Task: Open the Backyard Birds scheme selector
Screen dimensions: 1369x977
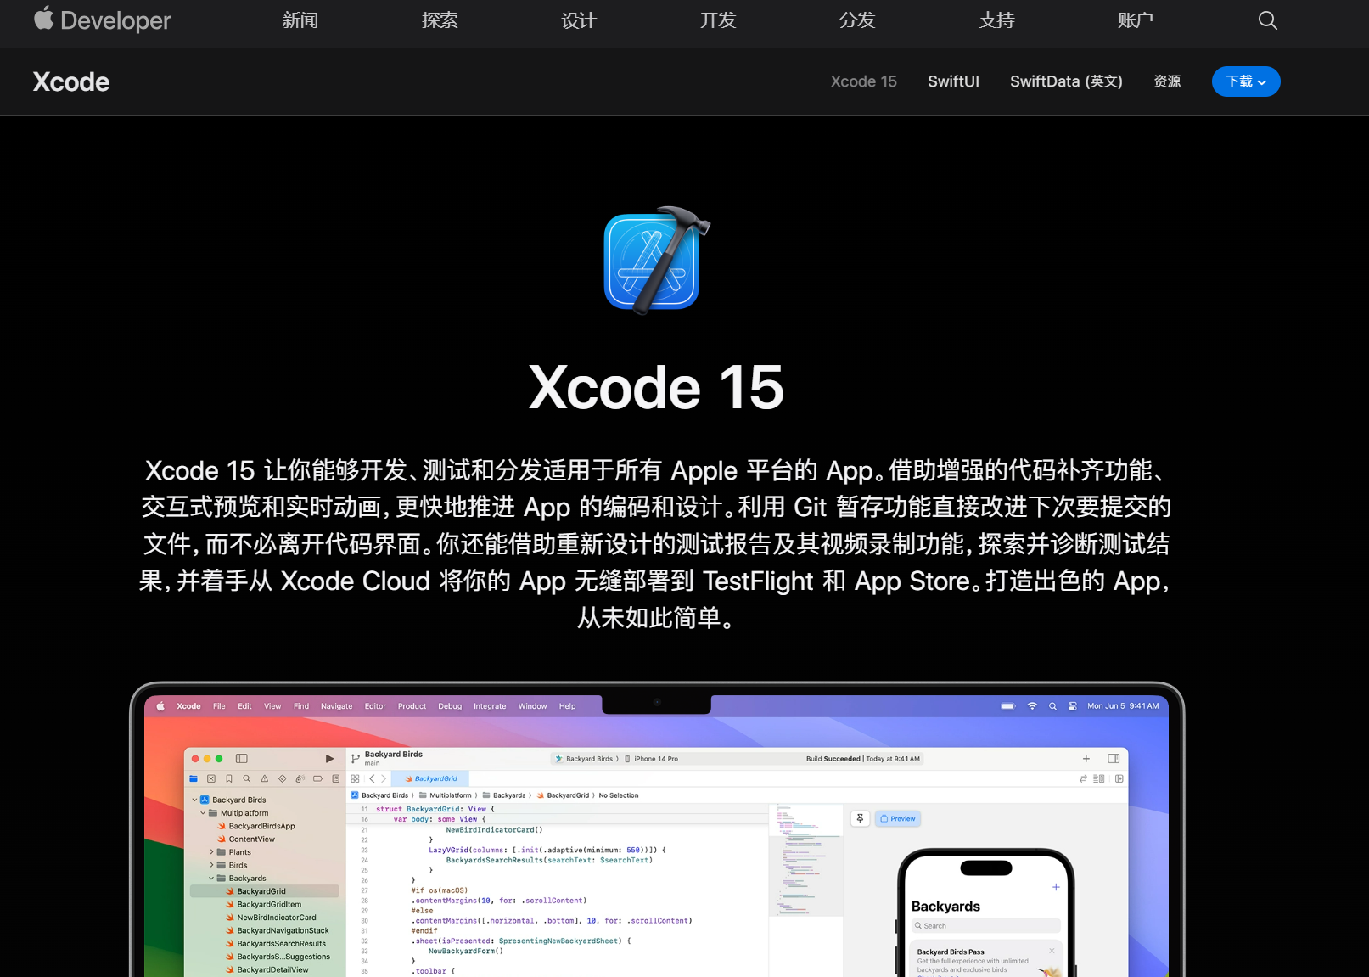Action: pyautogui.click(x=584, y=759)
